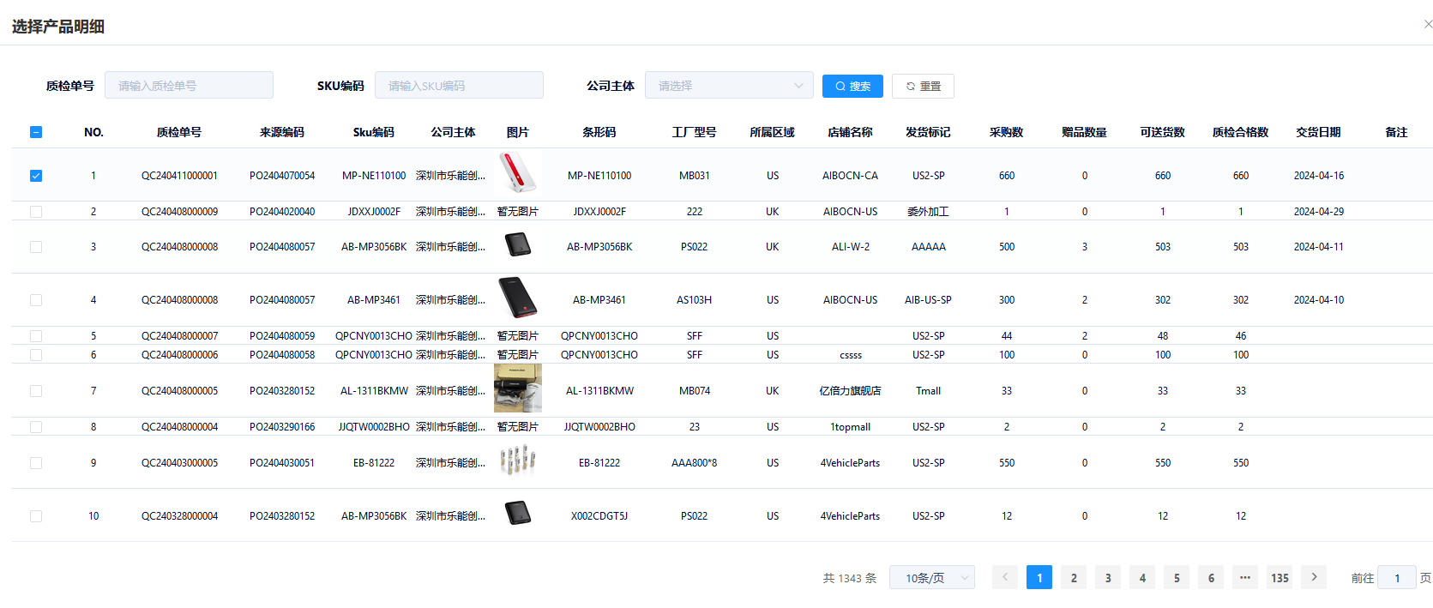Click the 质检单号 column header
Screen dimensions: 1433x608
[x=179, y=132]
